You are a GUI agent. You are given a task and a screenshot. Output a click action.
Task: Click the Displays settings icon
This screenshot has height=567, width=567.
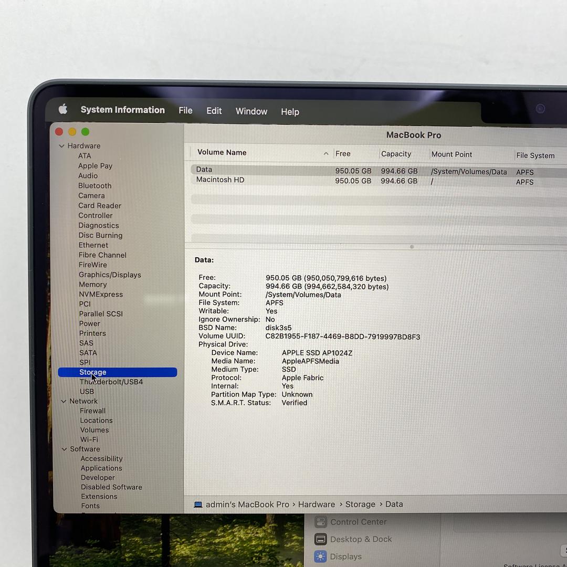point(320,556)
